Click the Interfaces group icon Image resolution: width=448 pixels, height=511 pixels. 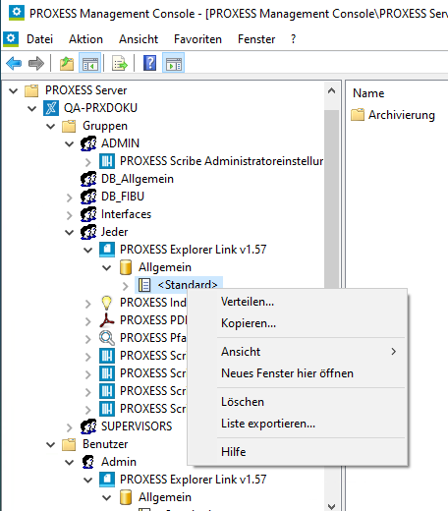point(88,214)
